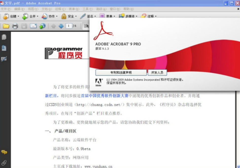Screen dimensions: 240x168
Task: Open the Attachments paperclip panel
Action: click(x=4, y=163)
